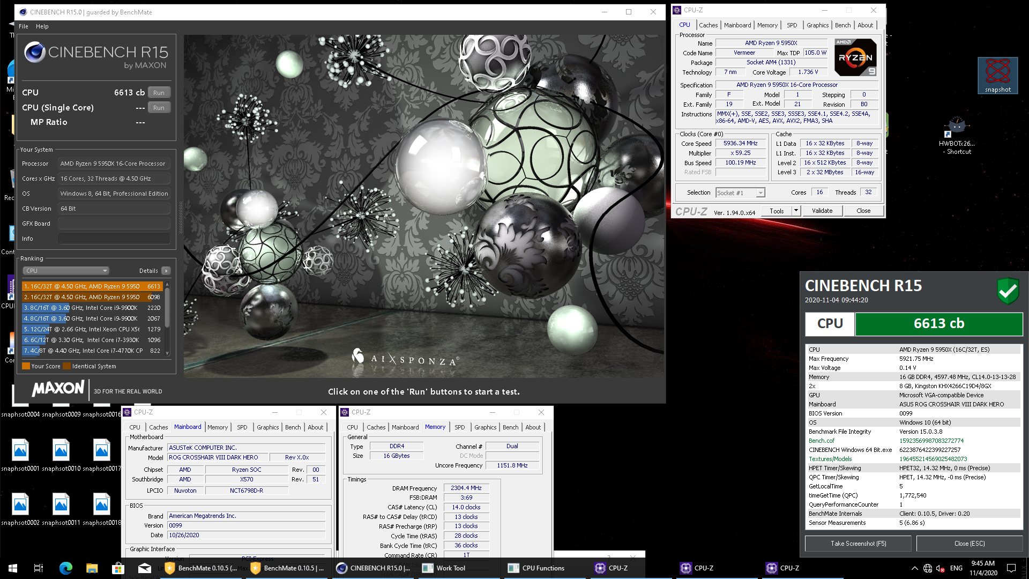Click Validate button in CPU-Z
The width and height of the screenshot is (1029, 579).
[x=822, y=211]
